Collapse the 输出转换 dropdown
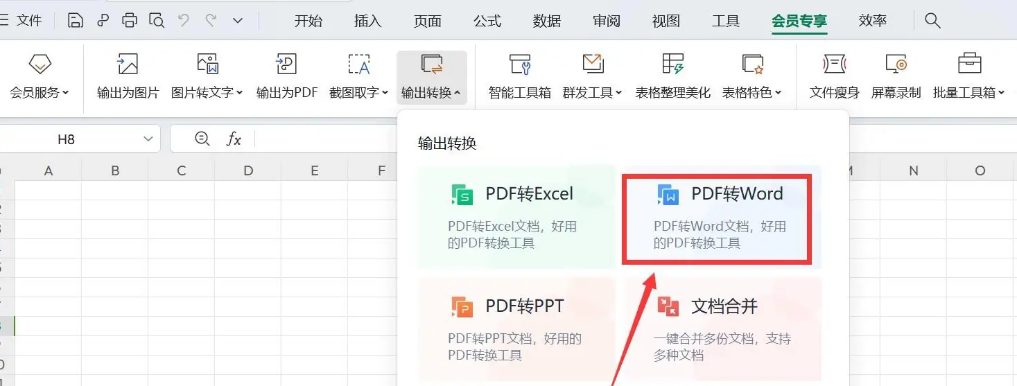 click(x=432, y=76)
